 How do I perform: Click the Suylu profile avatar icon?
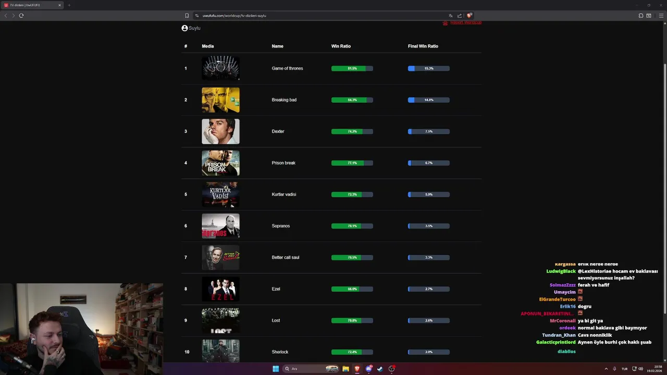184,28
